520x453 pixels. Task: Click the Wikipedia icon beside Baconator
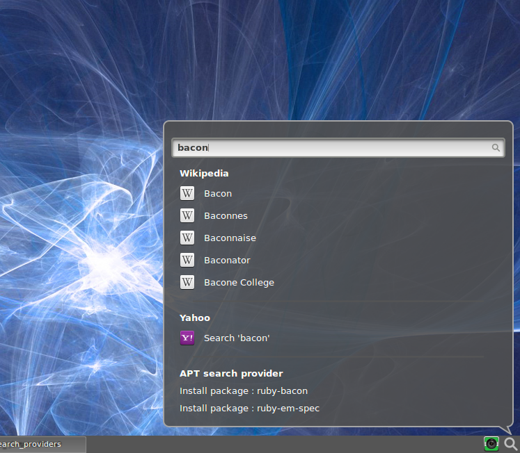(187, 260)
